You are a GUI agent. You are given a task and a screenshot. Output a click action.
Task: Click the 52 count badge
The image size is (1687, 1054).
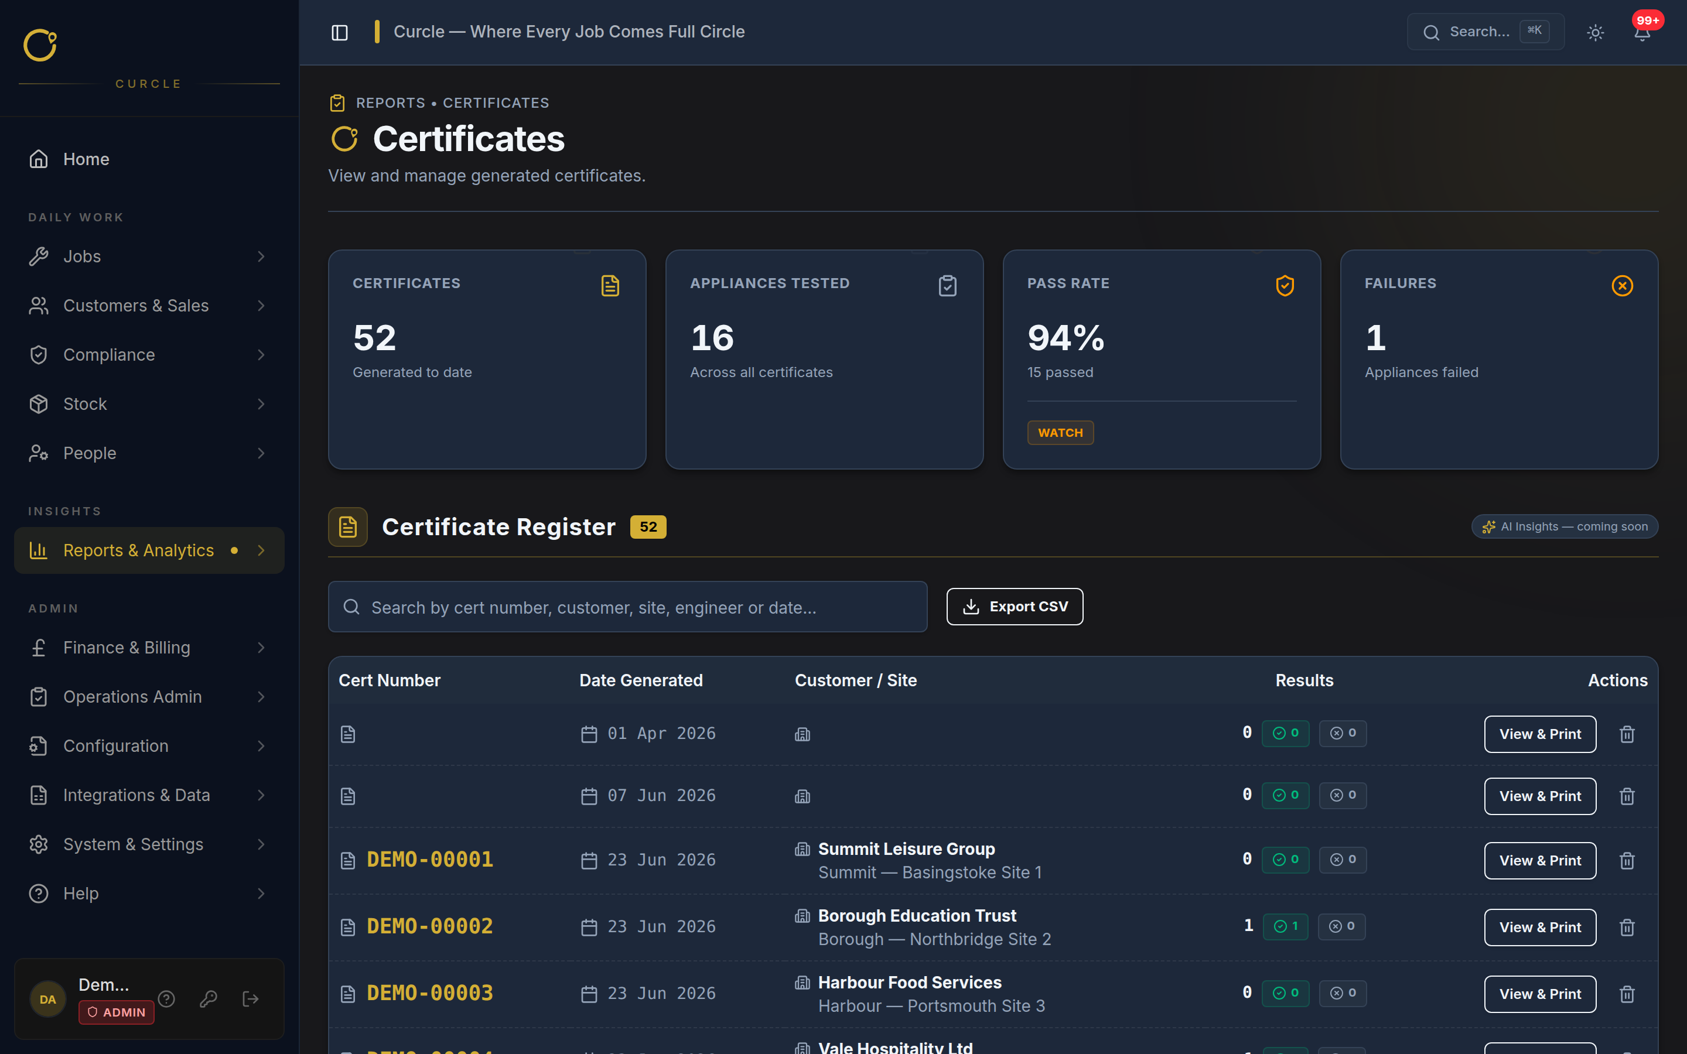tap(648, 527)
